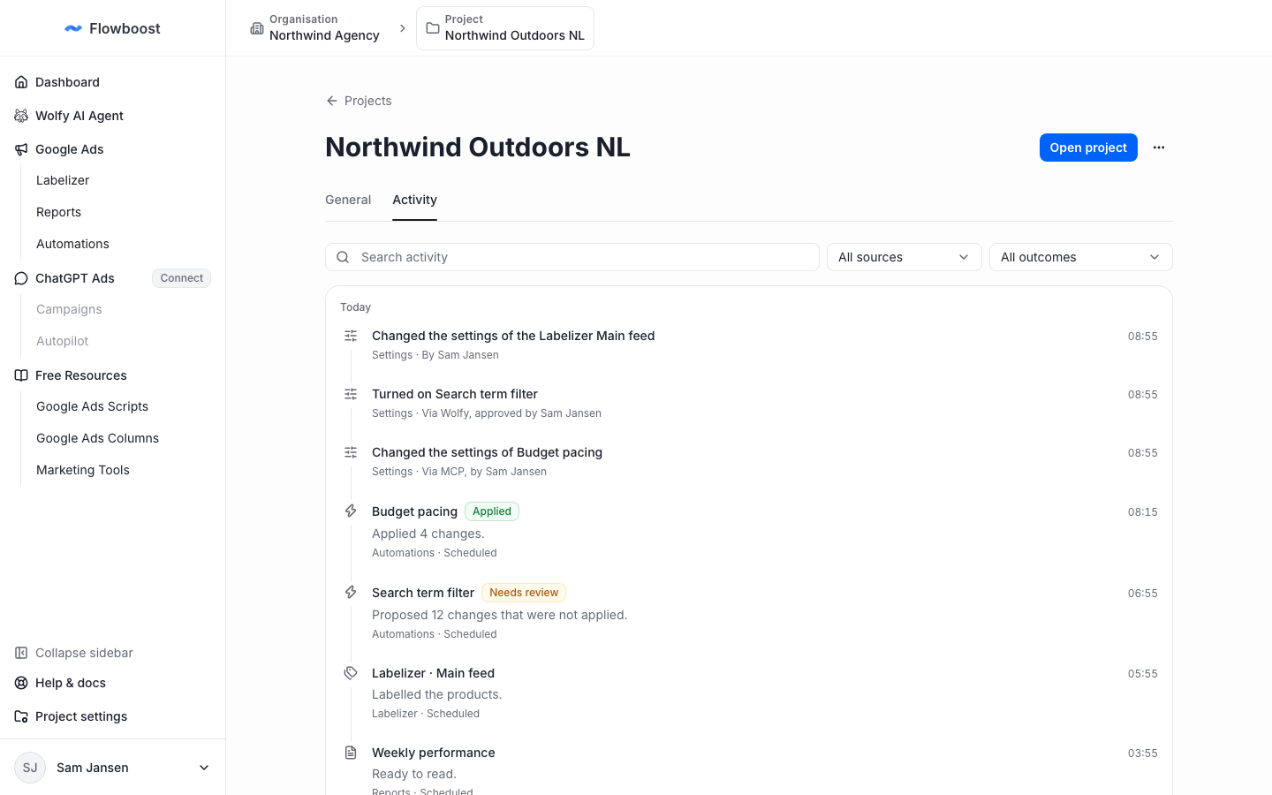Go to Reports in the sidebar

(58, 212)
